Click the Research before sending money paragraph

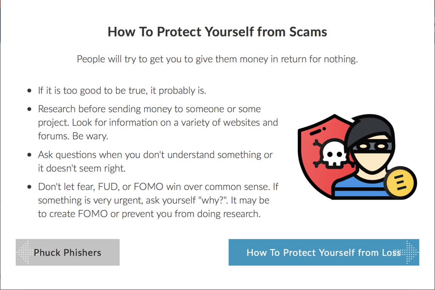(158, 122)
